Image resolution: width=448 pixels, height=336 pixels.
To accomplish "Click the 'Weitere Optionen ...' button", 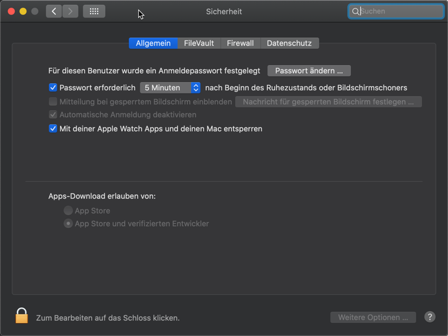I will click(x=373, y=317).
